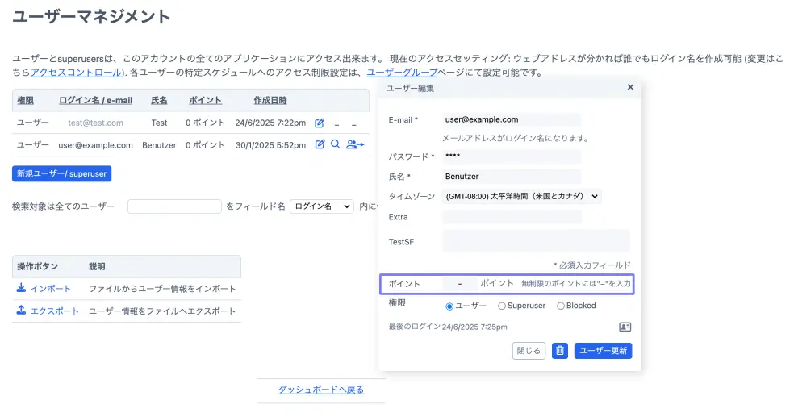Click ユーザーマネジメント page heading
The image size is (794, 417).
click(x=91, y=16)
